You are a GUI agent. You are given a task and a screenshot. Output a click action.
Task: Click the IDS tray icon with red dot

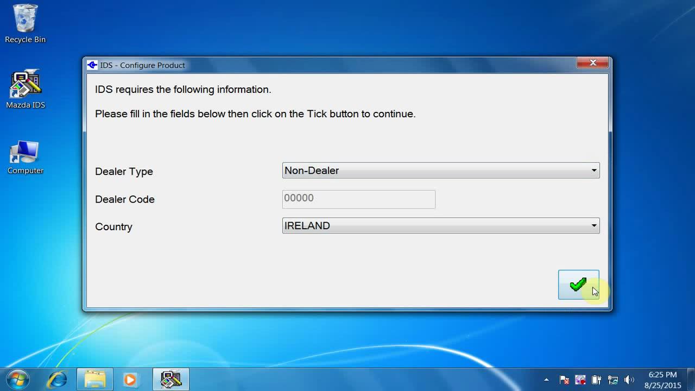coord(580,380)
